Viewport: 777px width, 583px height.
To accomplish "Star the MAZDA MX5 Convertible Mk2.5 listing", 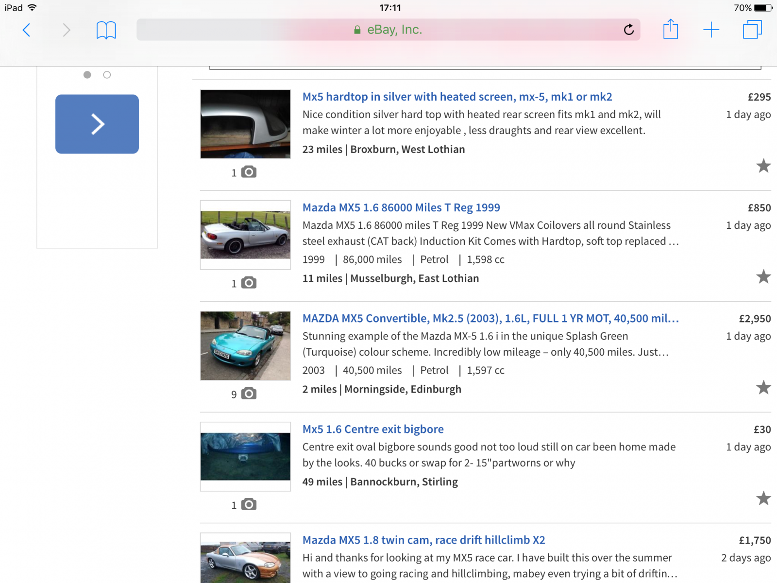I will [x=763, y=387].
